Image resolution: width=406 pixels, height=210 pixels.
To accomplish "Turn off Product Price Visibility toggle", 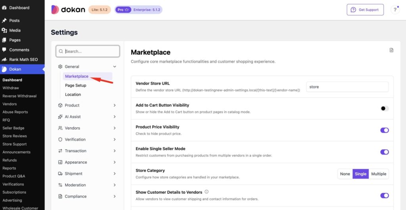I will [385, 130].
